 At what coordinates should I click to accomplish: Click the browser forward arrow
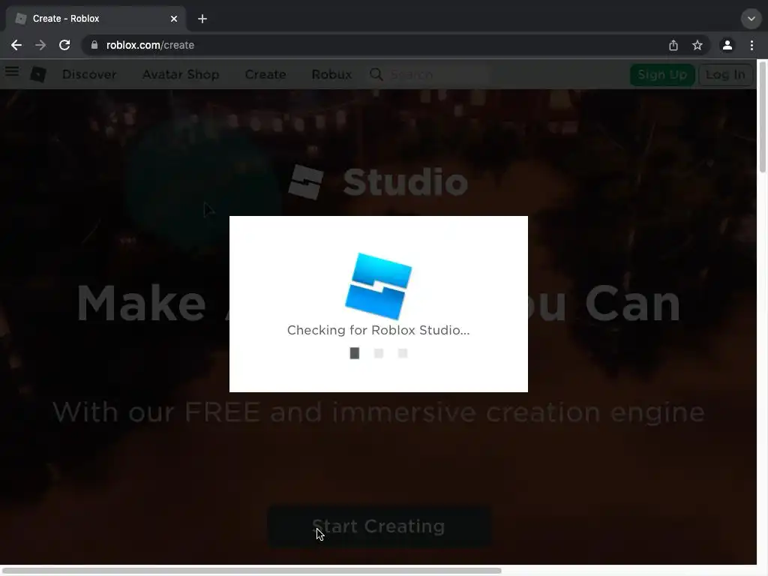[x=40, y=45]
